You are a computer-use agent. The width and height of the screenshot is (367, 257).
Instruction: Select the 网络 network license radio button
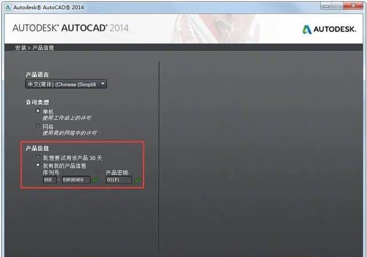38,126
